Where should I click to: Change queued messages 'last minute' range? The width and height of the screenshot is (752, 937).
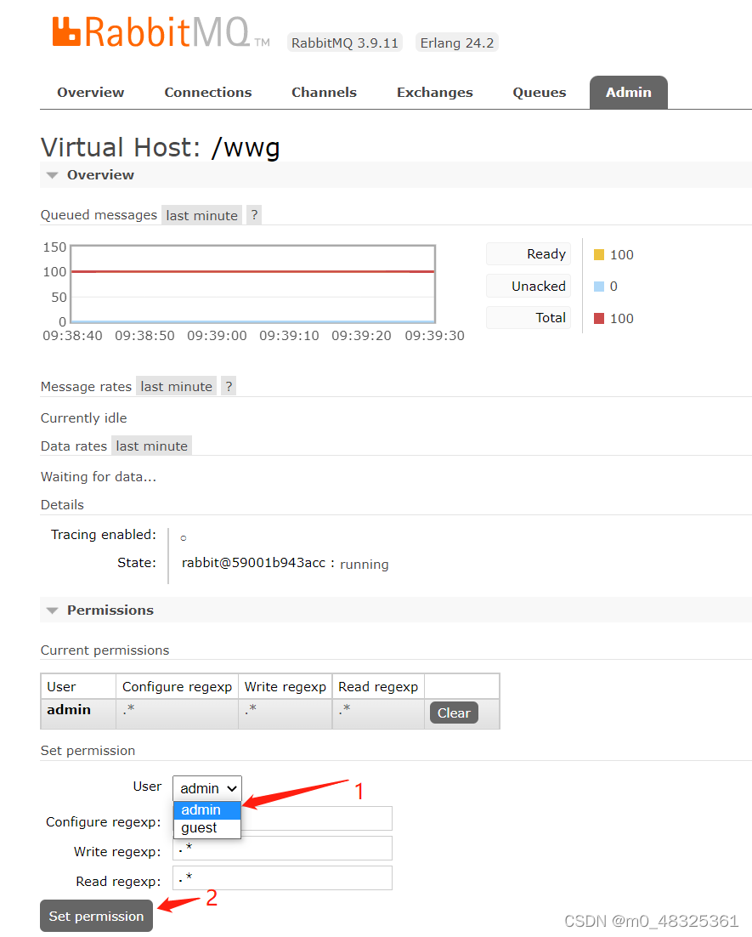coord(202,215)
